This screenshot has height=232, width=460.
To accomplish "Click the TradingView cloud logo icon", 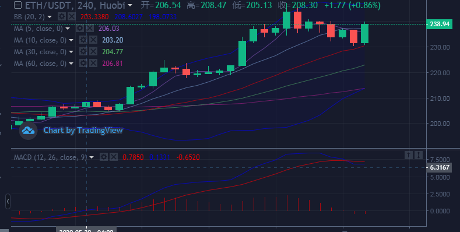I will click(29, 131).
